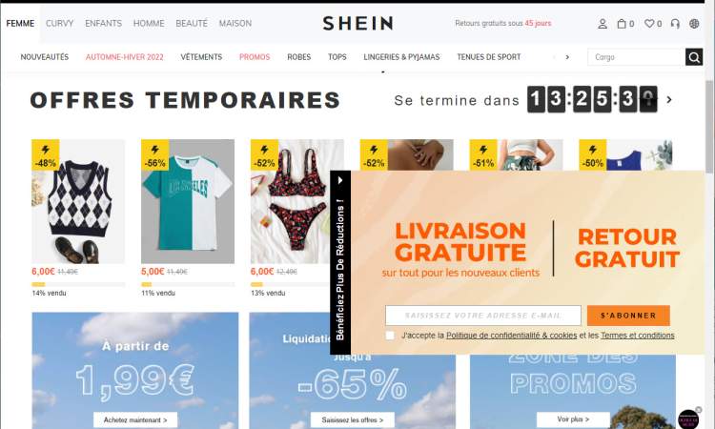Open the shopping bag icon
Screen dimensions: 715x429
pyautogui.click(x=622, y=24)
